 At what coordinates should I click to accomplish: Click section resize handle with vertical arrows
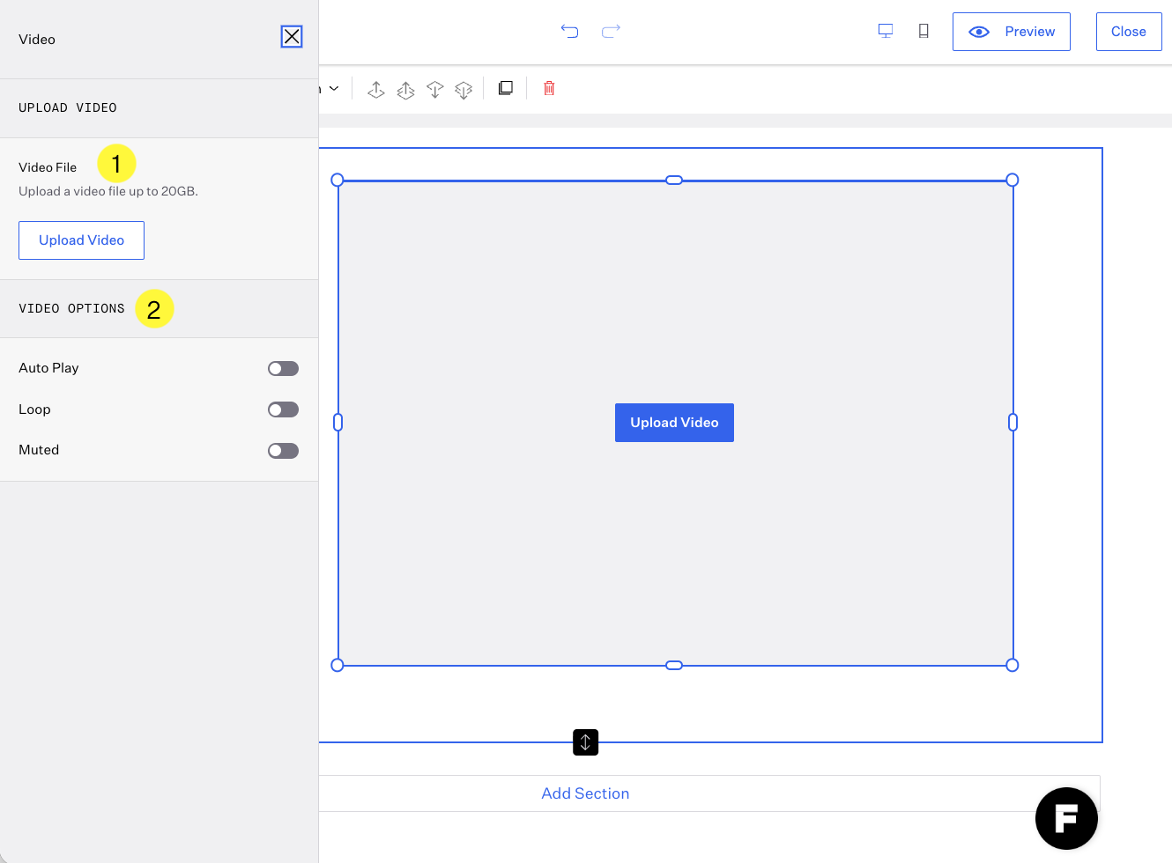[585, 742]
